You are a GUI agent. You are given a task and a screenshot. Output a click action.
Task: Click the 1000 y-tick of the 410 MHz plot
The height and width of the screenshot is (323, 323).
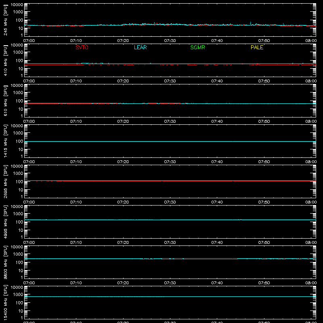pyautogui.click(x=18, y=52)
